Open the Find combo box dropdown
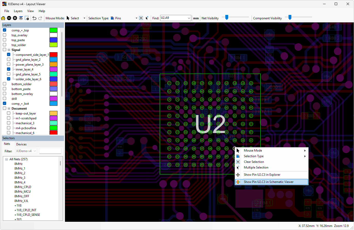Viewport: 354px width, 230px height. [189, 18]
